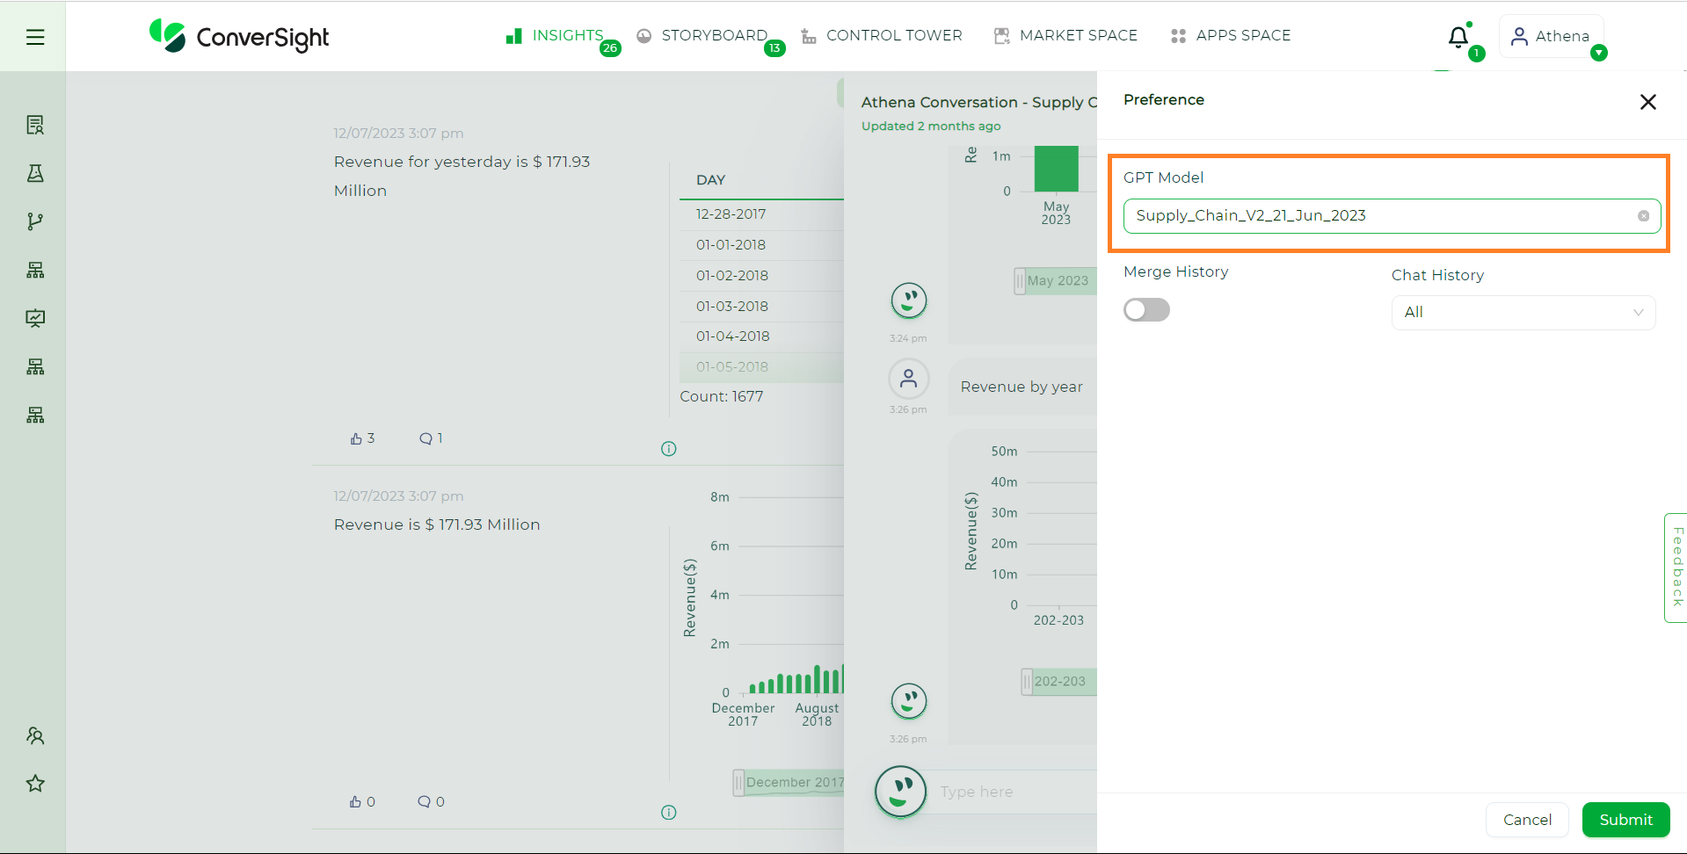Image resolution: width=1687 pixels, height=854 pixels.
Task: Toggle the Merge History switch
Action: pos(1146,310)
